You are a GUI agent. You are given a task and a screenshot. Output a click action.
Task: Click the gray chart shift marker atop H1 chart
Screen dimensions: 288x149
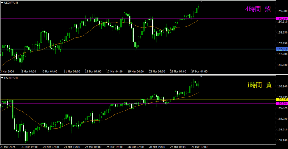[x=201, y=76]
